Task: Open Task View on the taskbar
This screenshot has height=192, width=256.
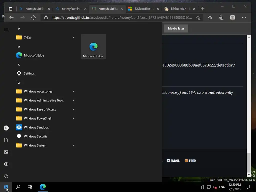Action: [x=30, y=187]
